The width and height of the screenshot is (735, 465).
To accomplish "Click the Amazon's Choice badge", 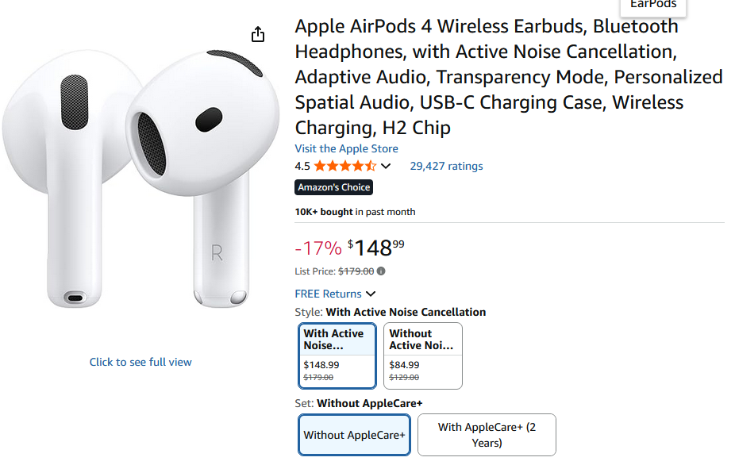I will coord(333,187).
